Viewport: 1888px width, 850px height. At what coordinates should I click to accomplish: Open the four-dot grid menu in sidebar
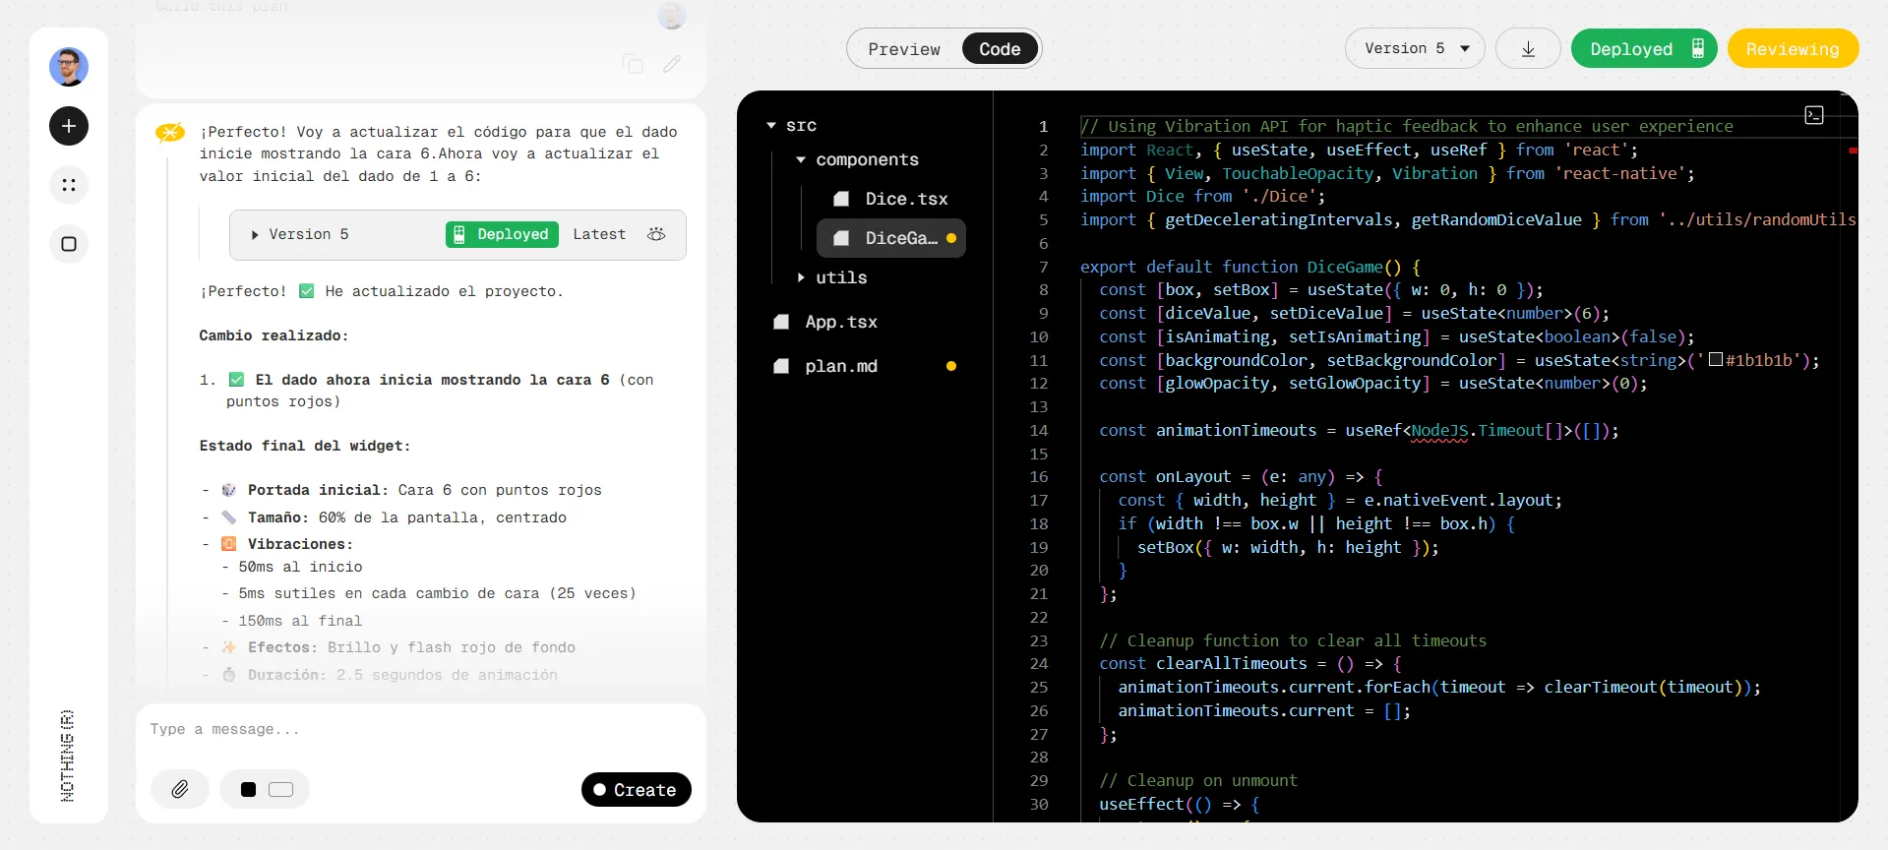pyautogui.click(x=69, y=185)
